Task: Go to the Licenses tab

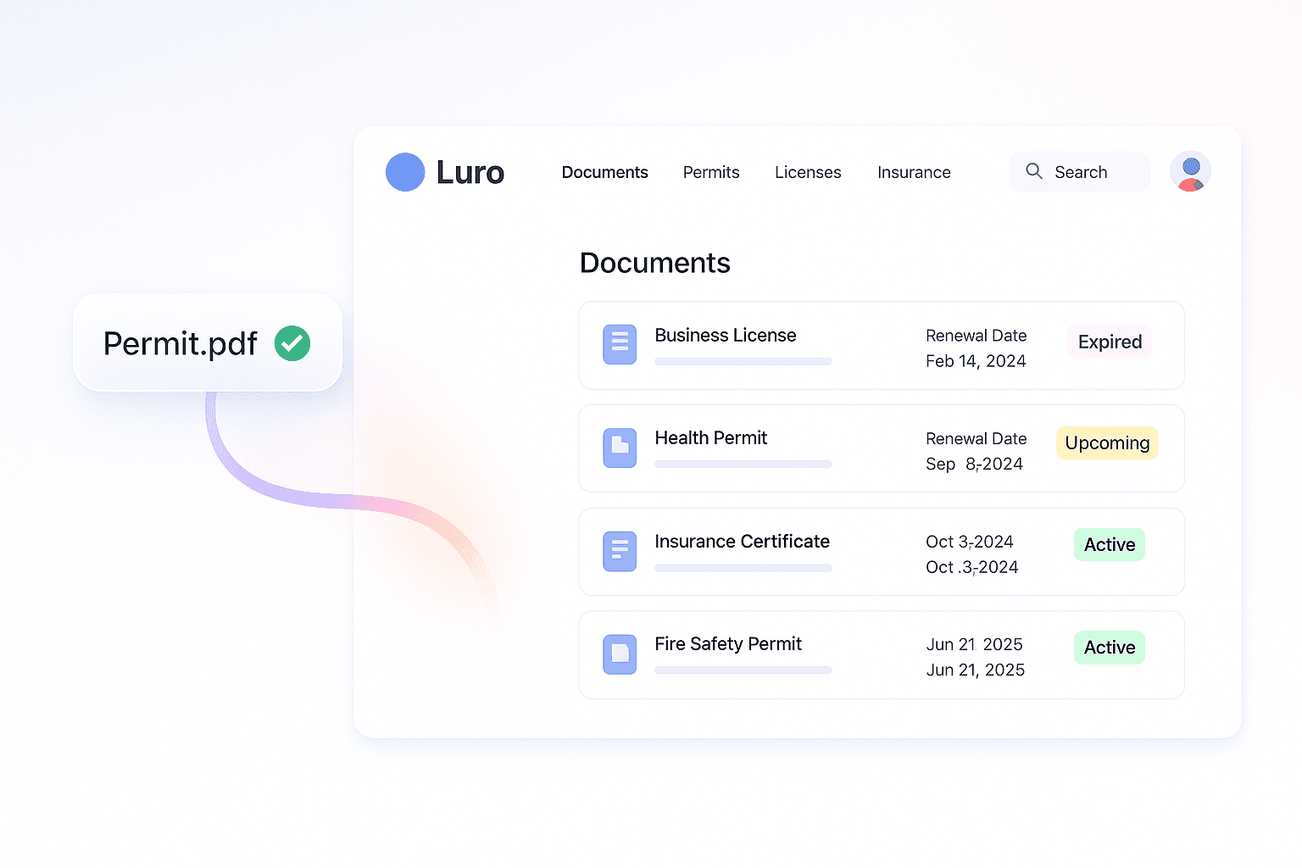Action: click(808, 172)
